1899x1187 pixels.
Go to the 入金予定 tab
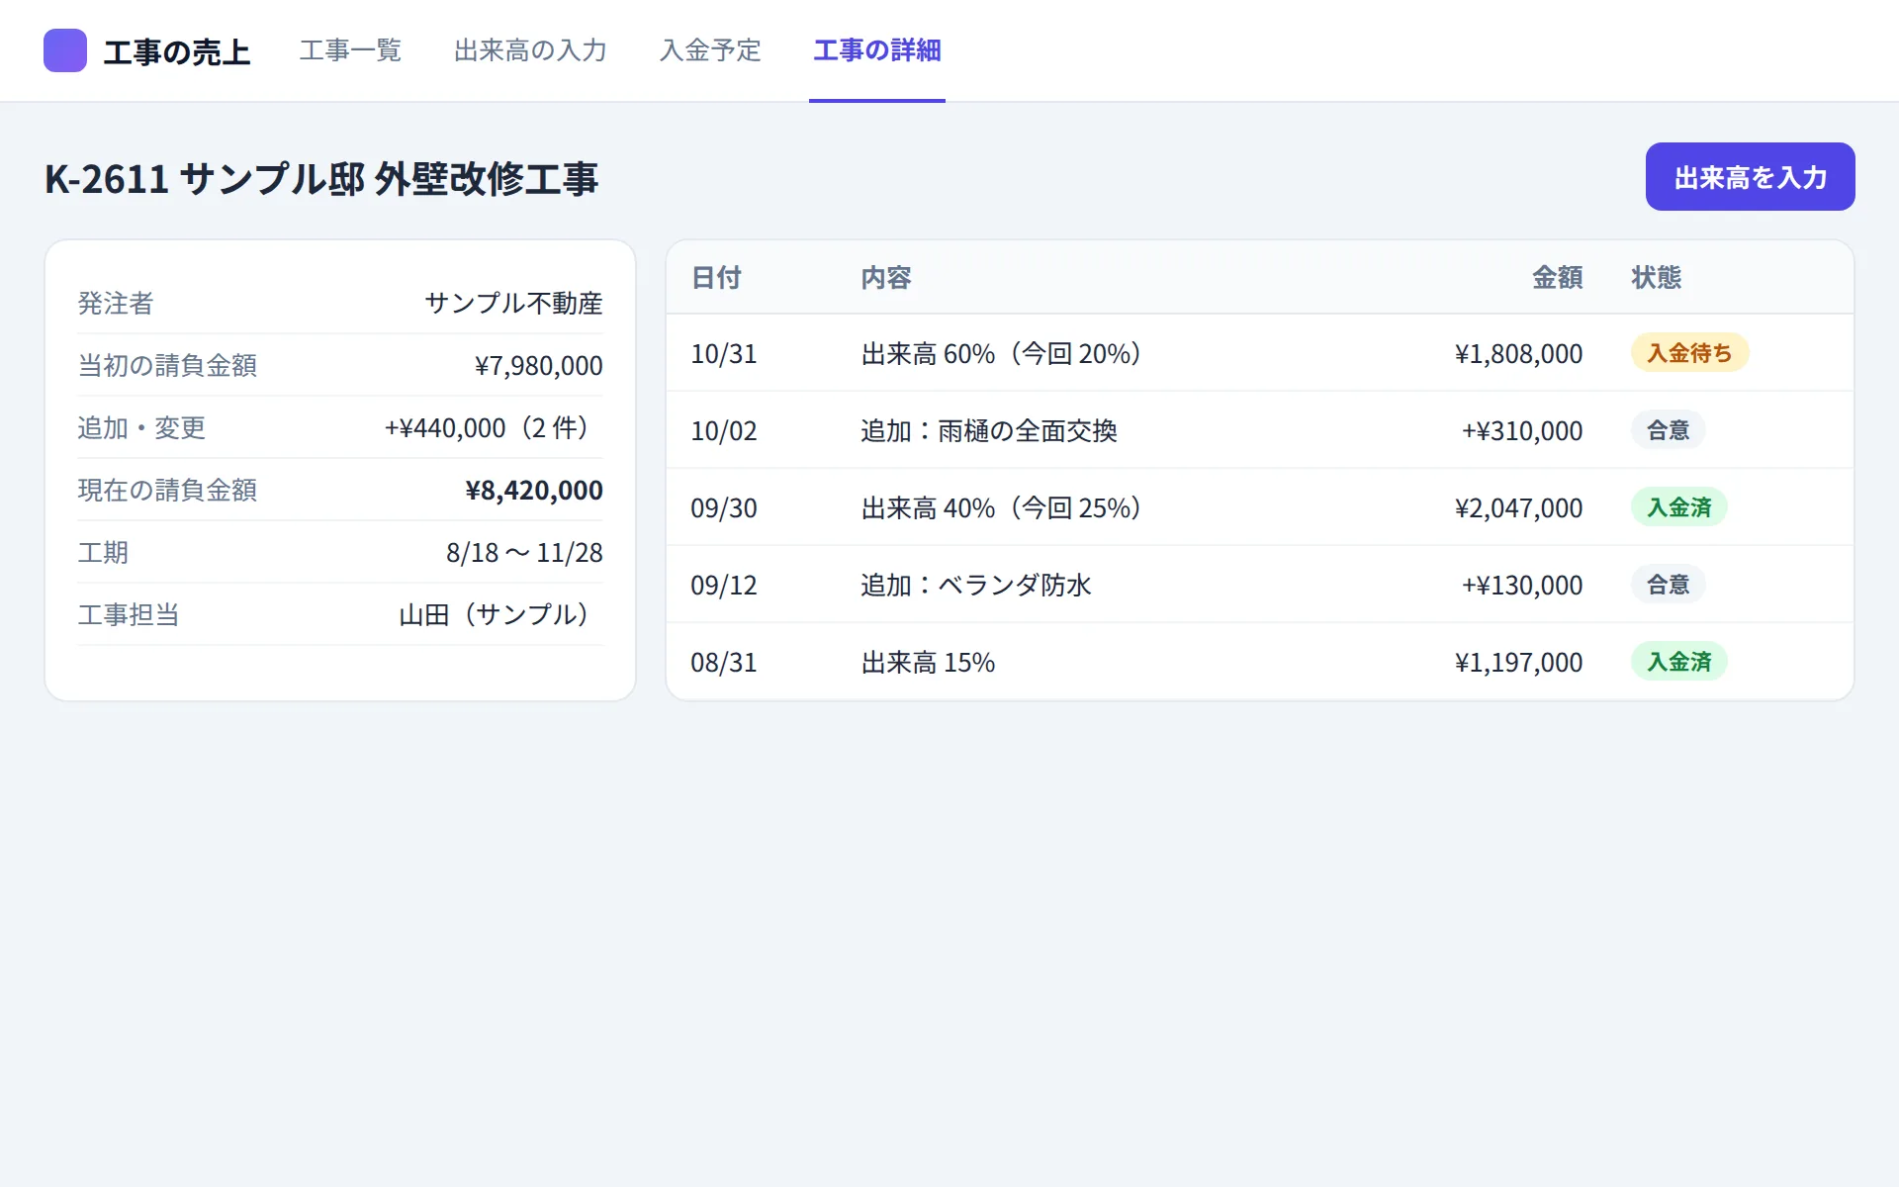point(710,50)
